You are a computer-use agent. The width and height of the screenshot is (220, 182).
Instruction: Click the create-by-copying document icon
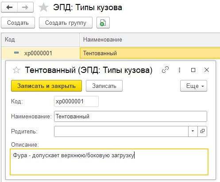(103, 23)
